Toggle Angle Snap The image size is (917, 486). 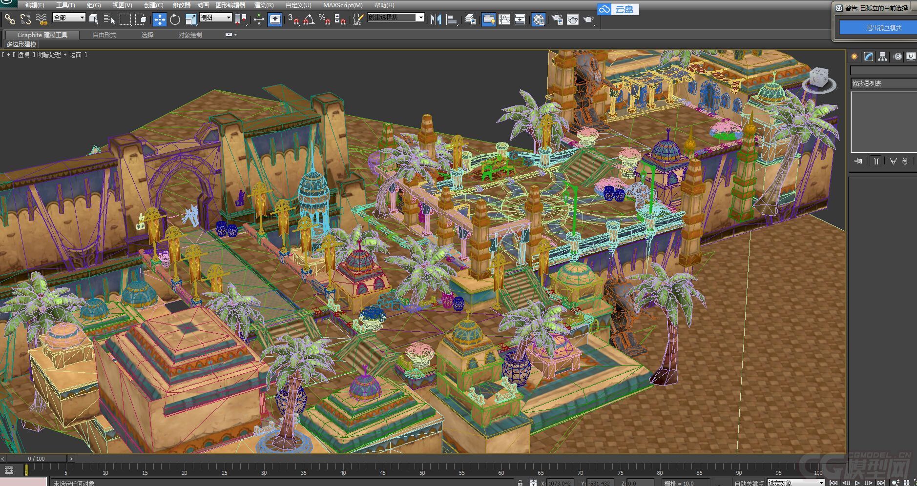(309, 20)
